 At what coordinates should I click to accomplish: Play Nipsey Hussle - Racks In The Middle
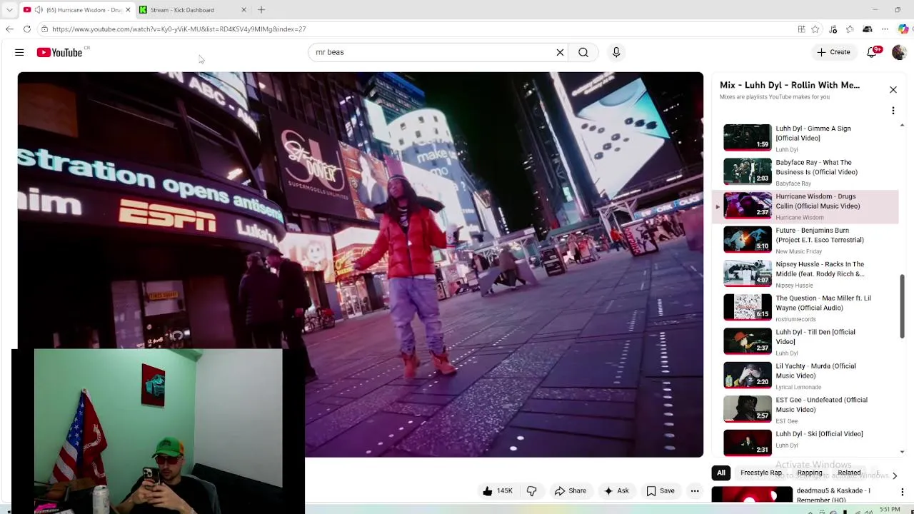point(805,274)
